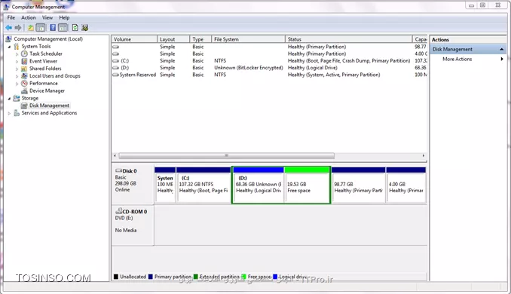This screenshot has height=294, width=511.
Task: Click the Disk Management tree icon
Action: pos(24,106)
